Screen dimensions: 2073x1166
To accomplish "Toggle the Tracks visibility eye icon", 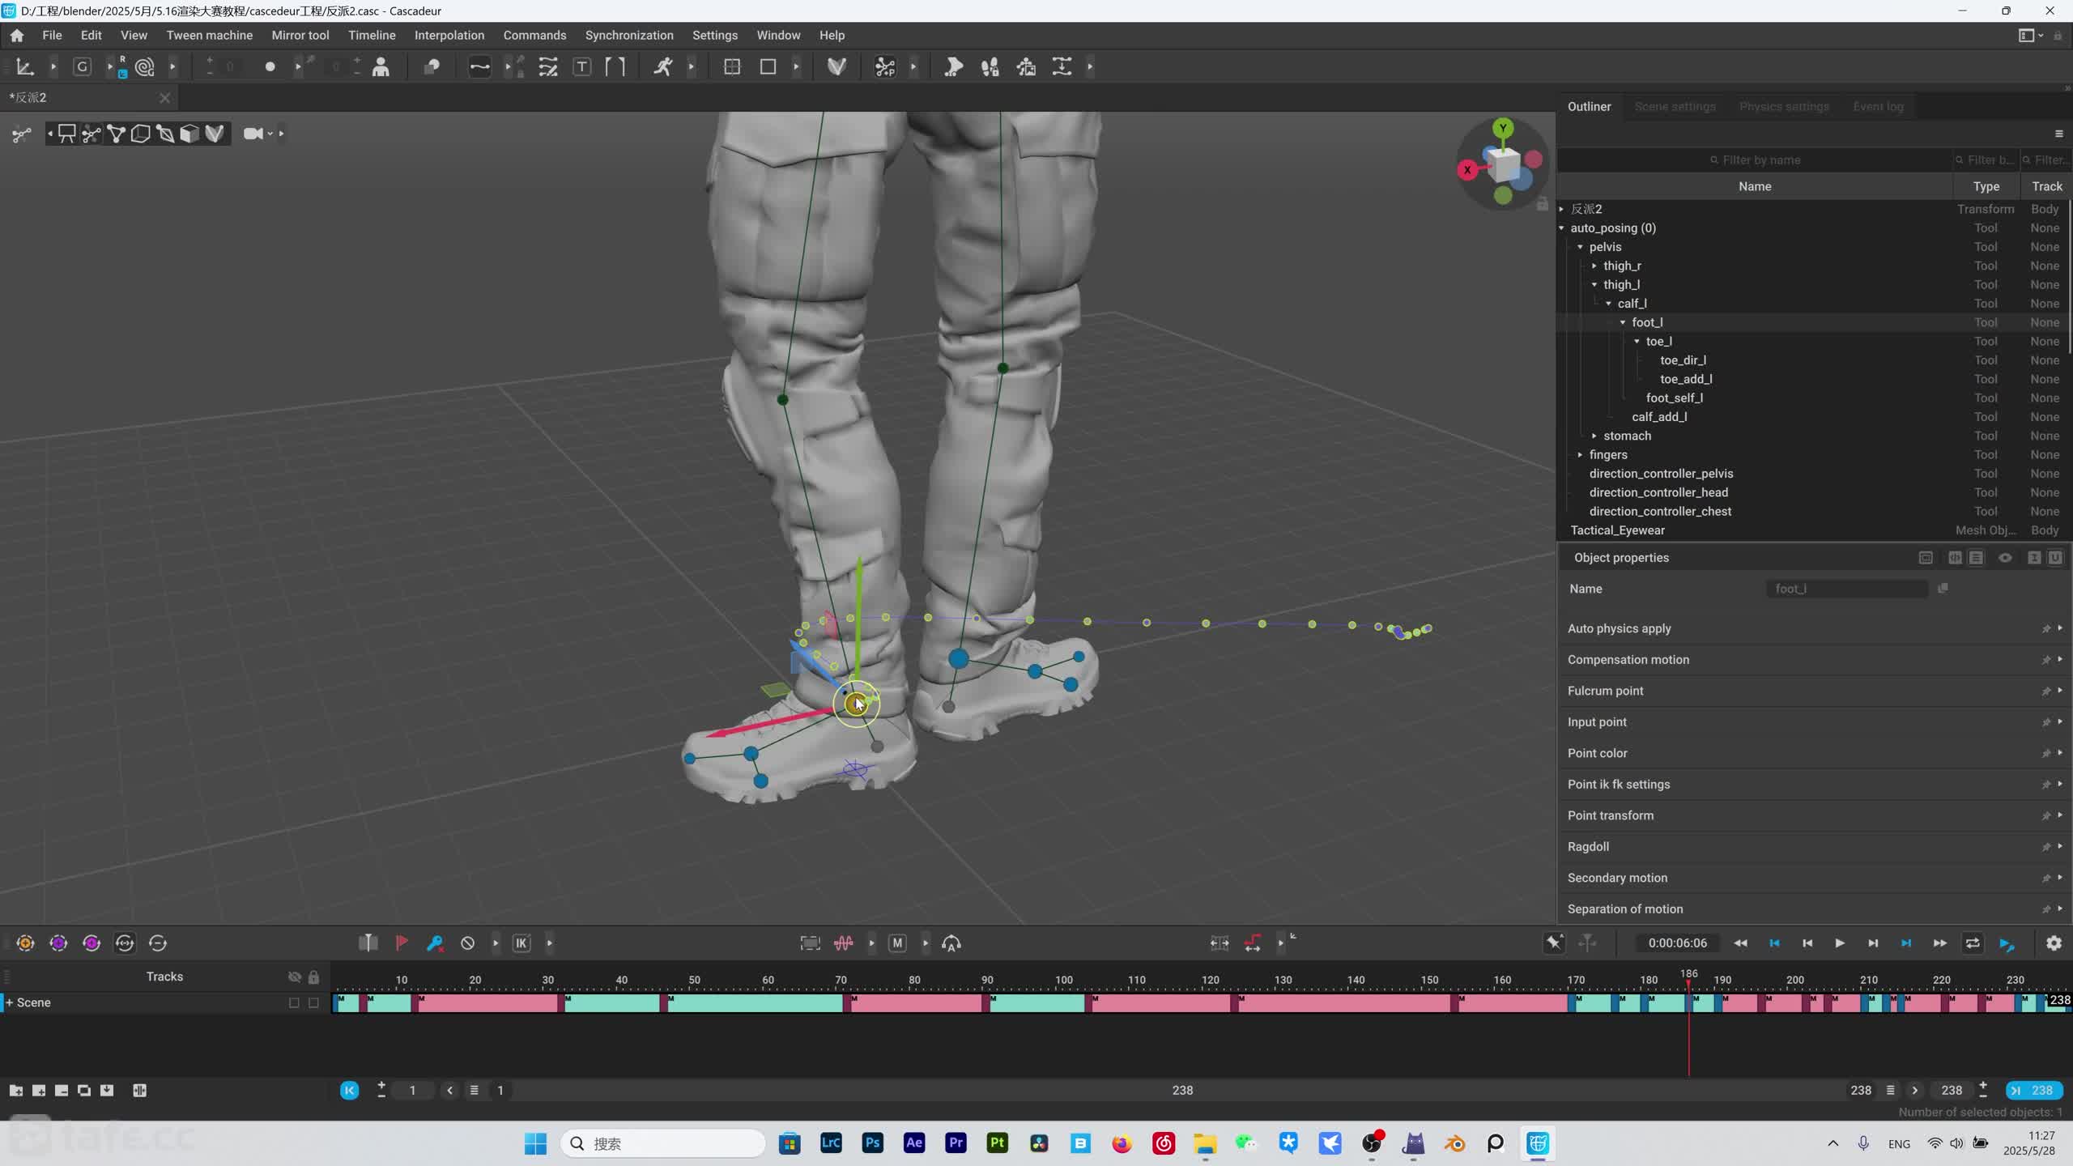I will tap(295, 977).
